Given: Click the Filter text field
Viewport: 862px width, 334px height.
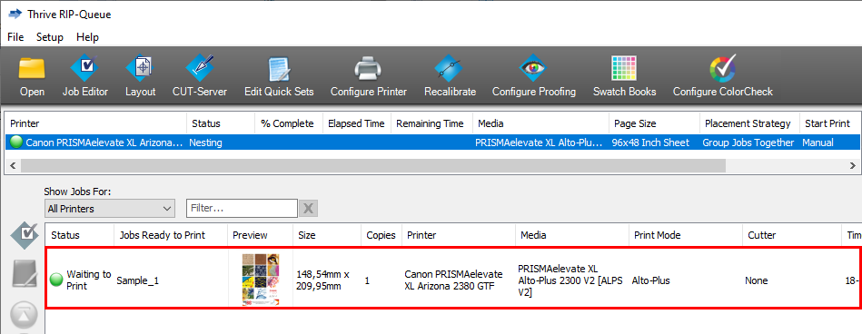Looking at the screenshot, I should (x=242, y=209).
